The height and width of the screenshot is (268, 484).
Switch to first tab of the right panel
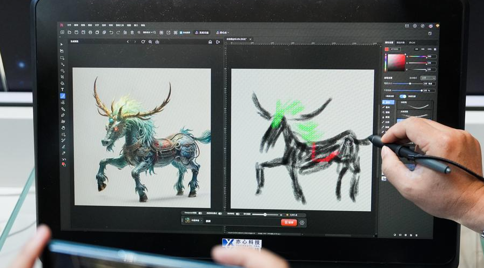(389, 43)
